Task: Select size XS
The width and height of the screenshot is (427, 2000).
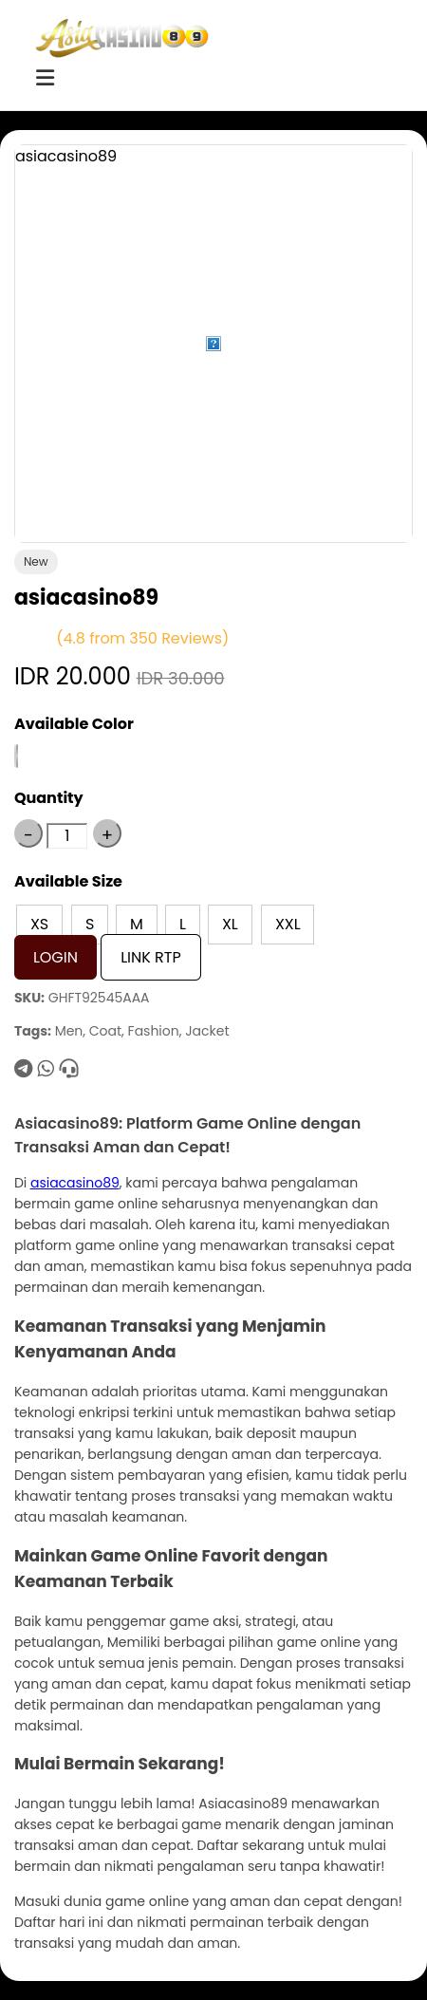Action: tap(39, 924)
